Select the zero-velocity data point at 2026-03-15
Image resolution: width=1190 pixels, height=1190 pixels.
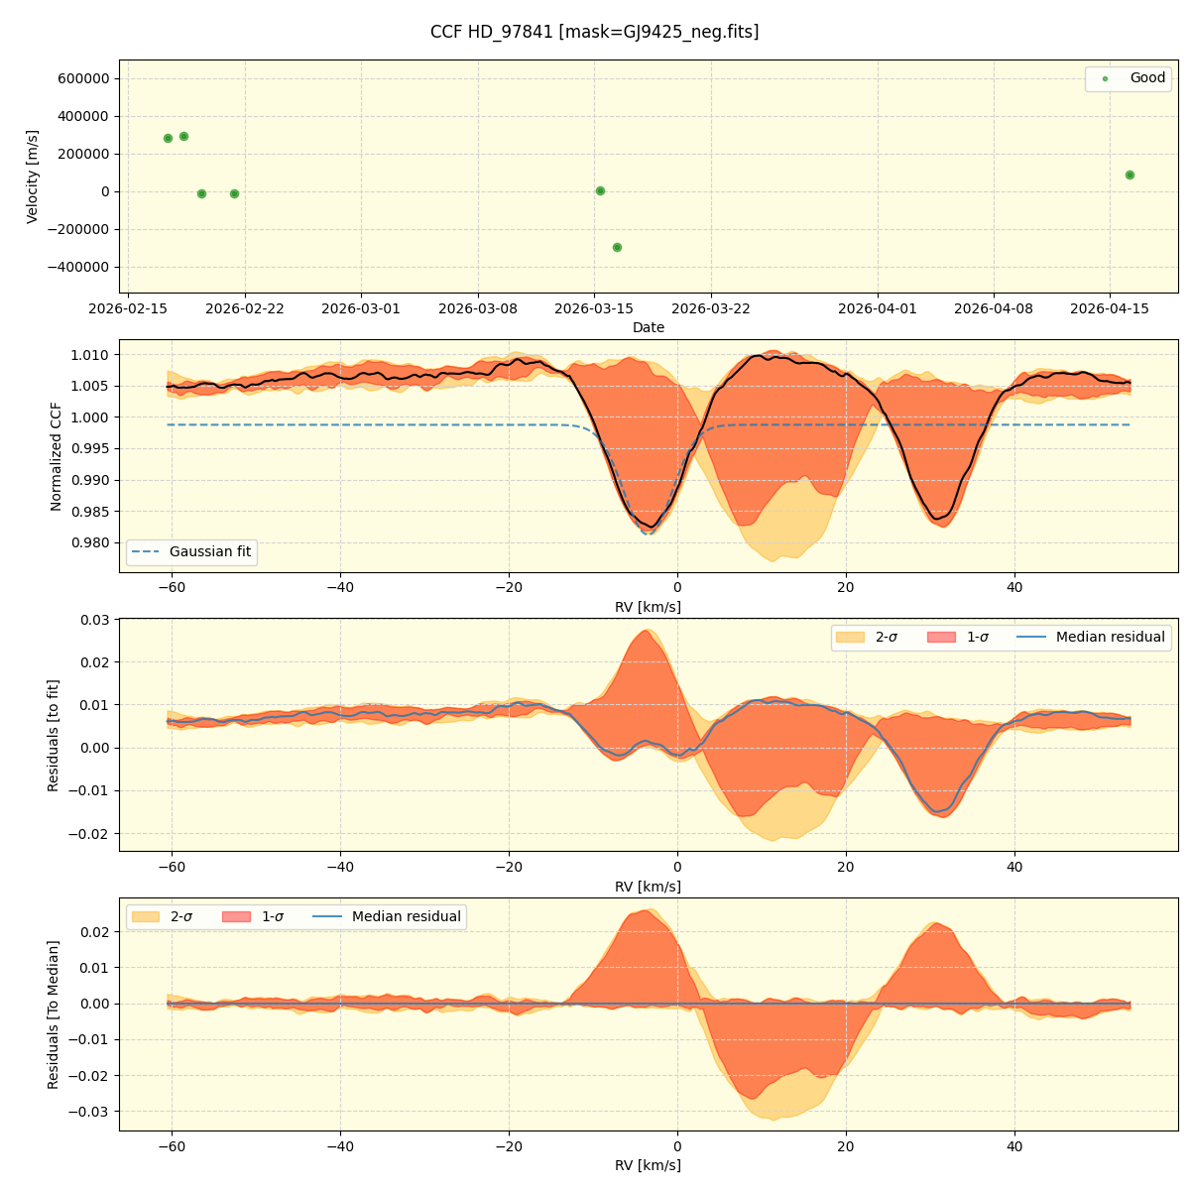pyautogui.click(x=600, y=190)
